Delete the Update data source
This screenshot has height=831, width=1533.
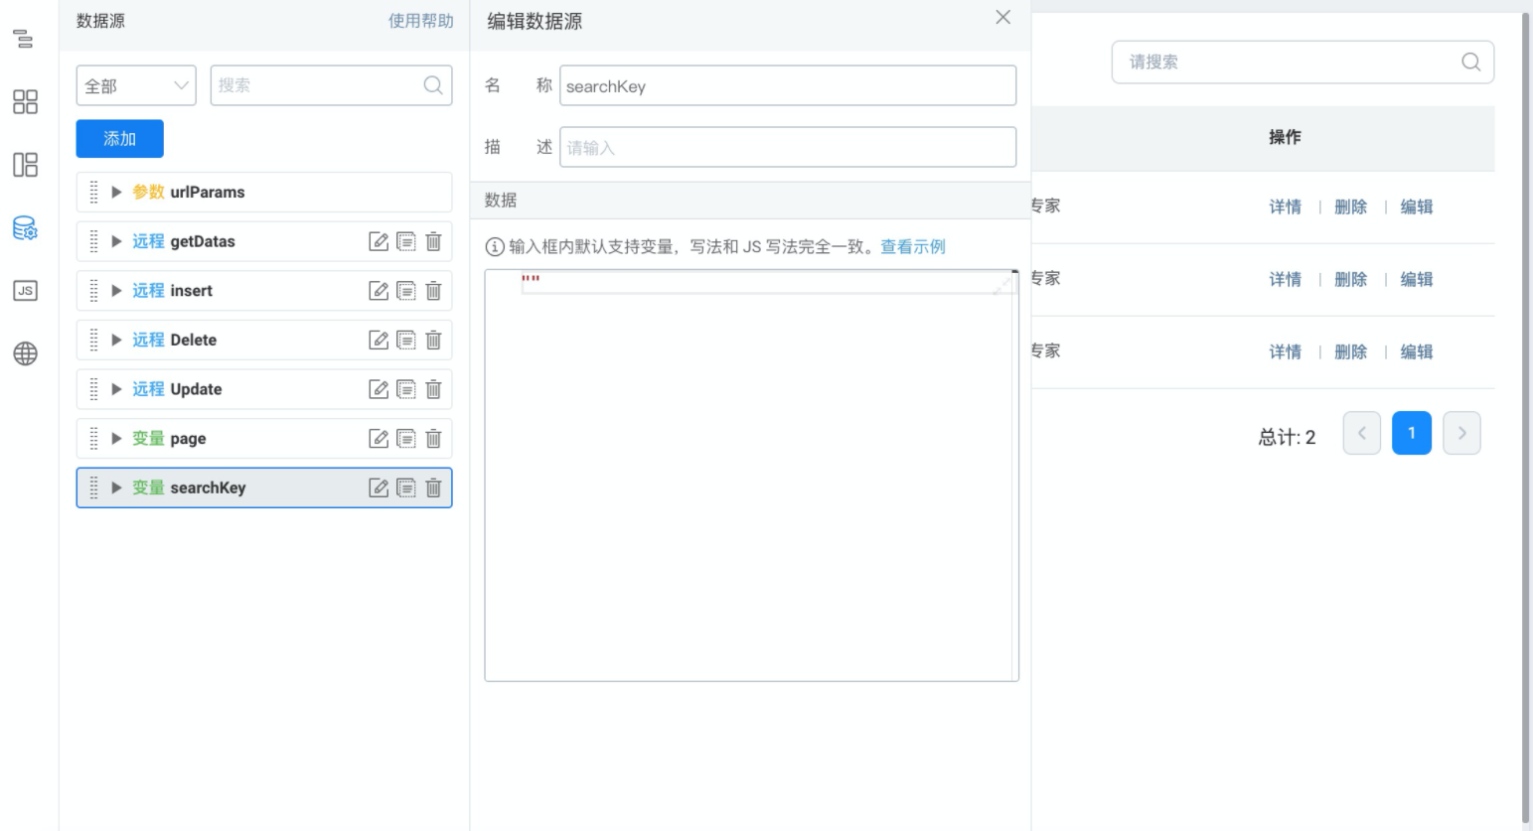tap(433, 389)
